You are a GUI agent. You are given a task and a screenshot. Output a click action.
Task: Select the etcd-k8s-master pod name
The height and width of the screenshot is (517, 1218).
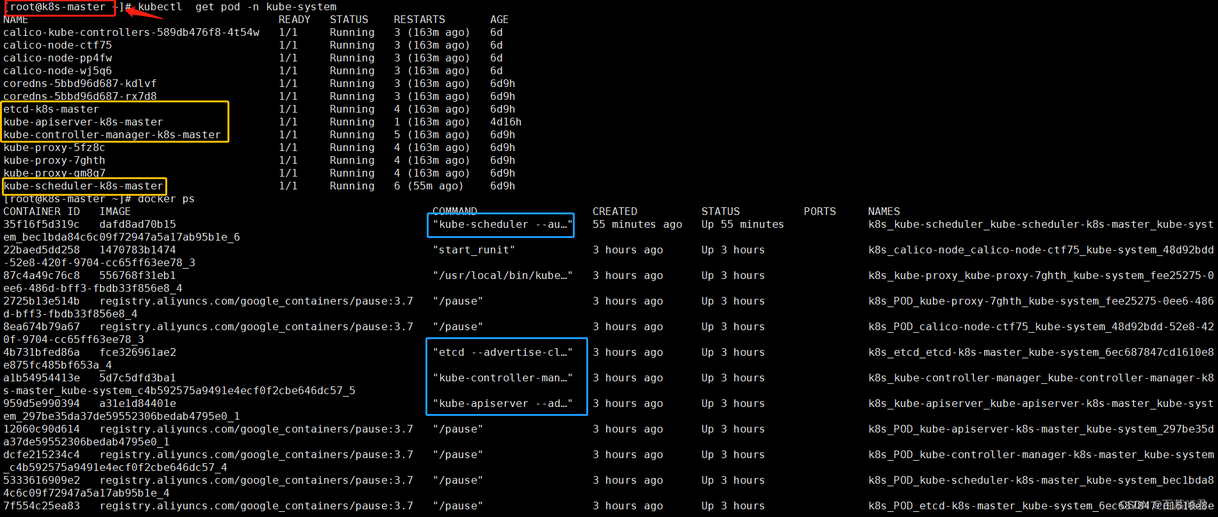[x=51, y=109]
